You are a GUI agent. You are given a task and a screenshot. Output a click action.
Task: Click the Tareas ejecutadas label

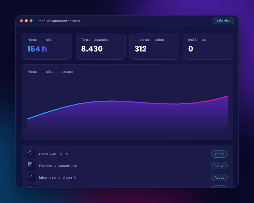(95, 40)
